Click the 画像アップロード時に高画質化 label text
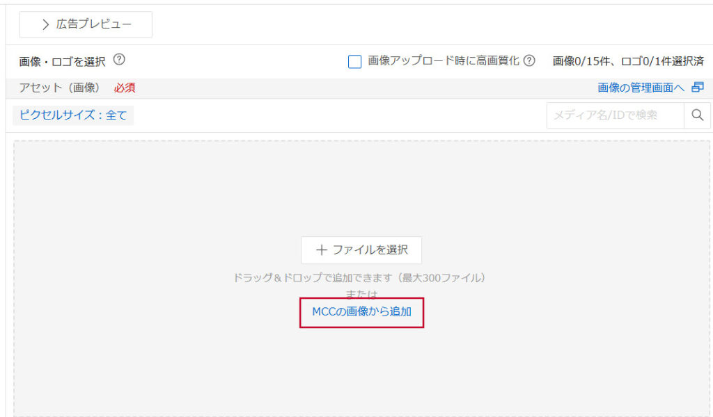The height and width of the screenshot is (417, 713). pyautogui.click(x=444, y=60)
